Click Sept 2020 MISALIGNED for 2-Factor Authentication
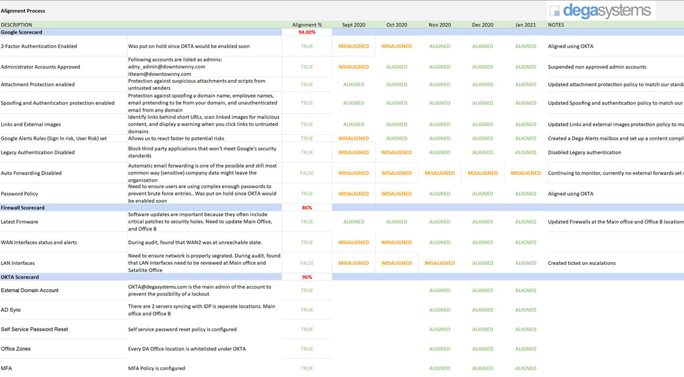684x377 pixels. 354,47
